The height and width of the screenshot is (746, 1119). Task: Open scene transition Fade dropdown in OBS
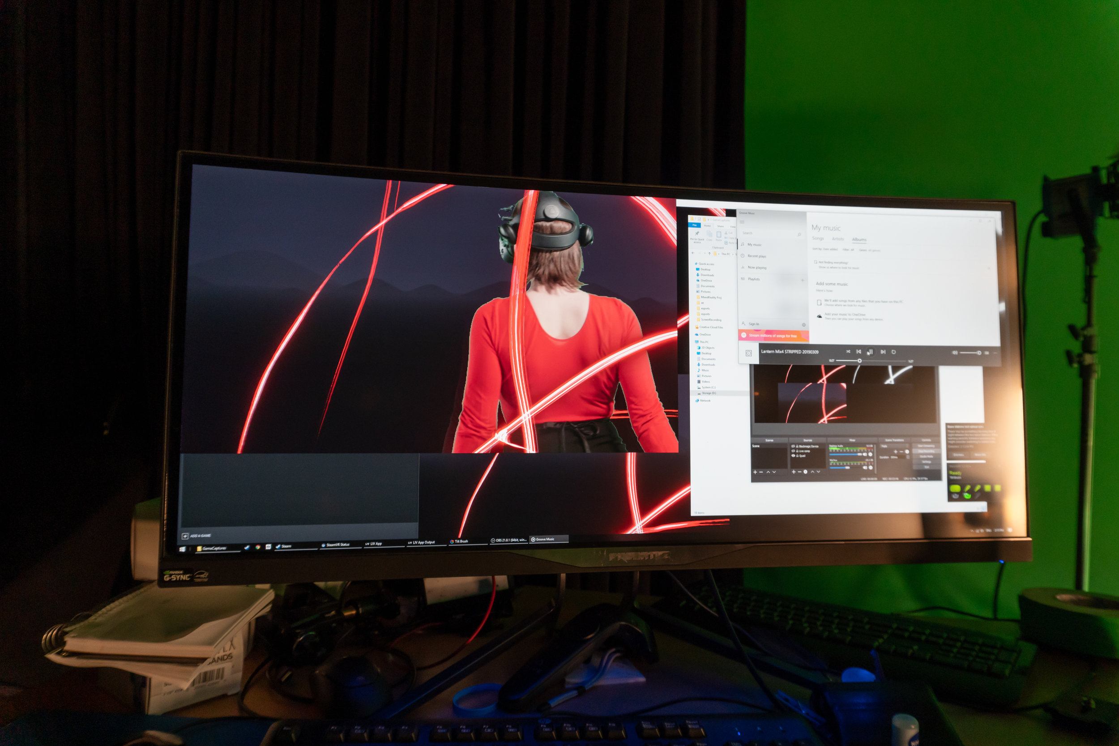pyautogui.click(x=894, y=446)
